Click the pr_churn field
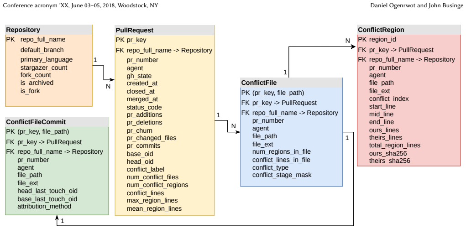This screenshot has width=466, height=229. [139, 130]
